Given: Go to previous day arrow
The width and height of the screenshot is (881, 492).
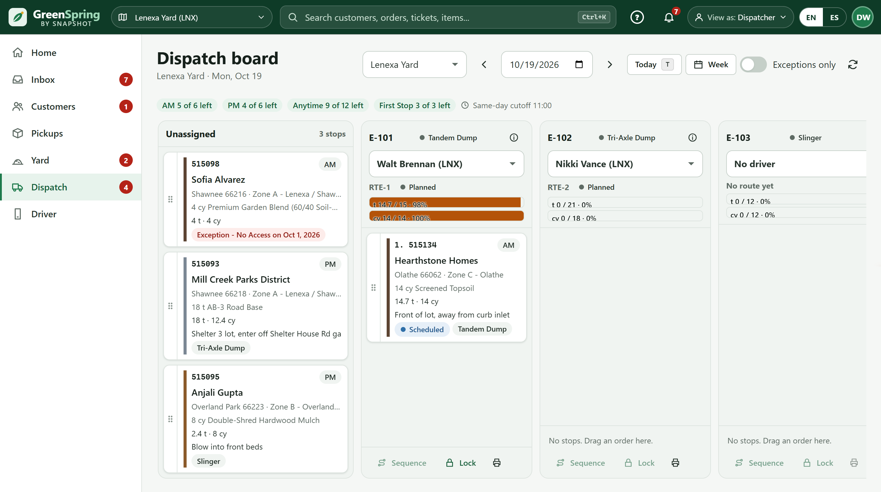Looking at the screenshot, I should [484, 64].
